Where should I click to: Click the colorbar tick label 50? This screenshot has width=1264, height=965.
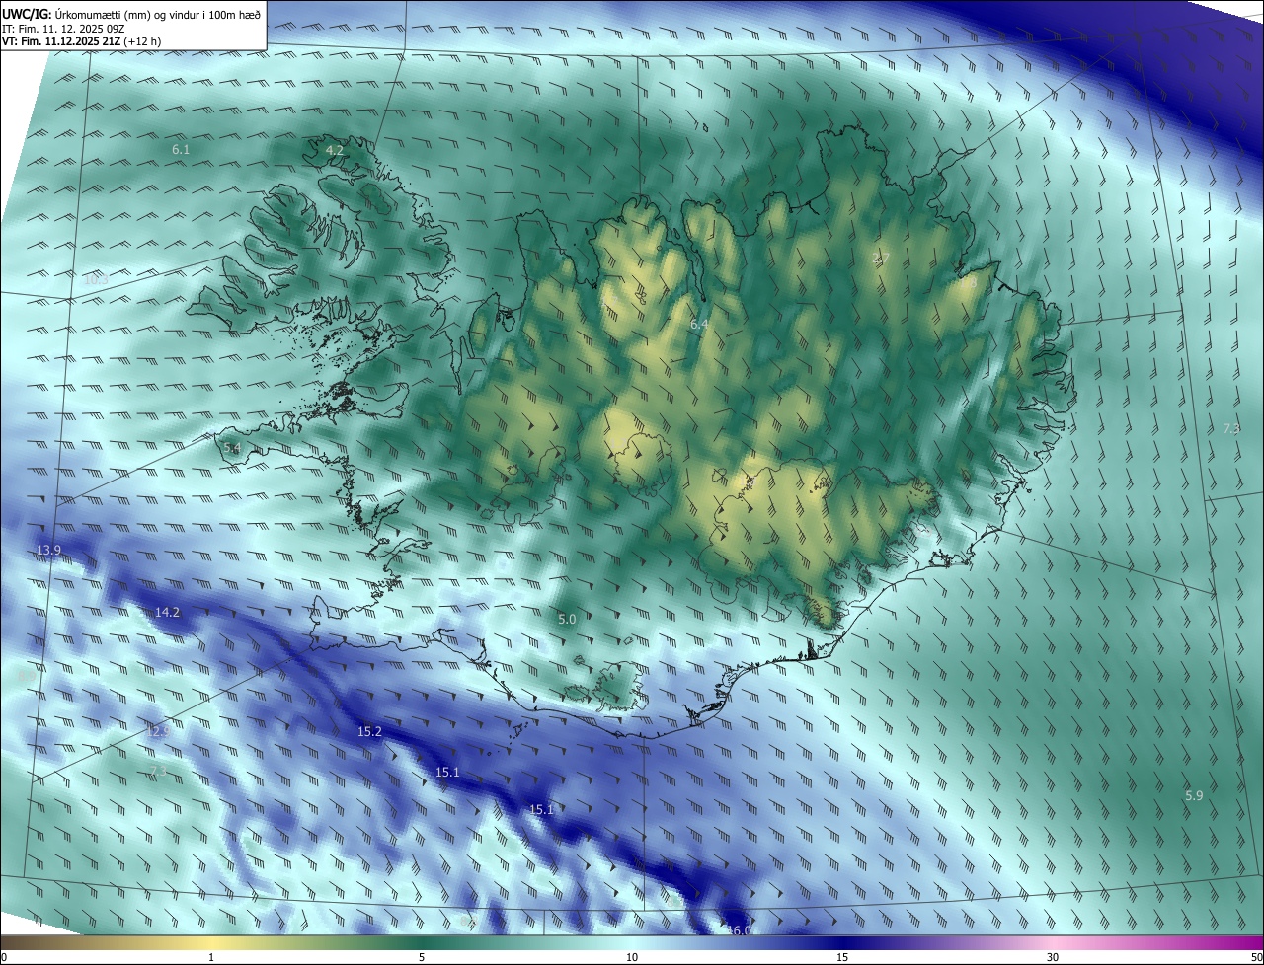1257,958
